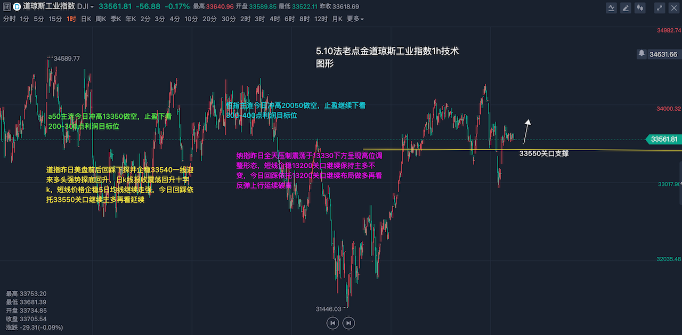Pick the 30分 interval

(228, 19)
